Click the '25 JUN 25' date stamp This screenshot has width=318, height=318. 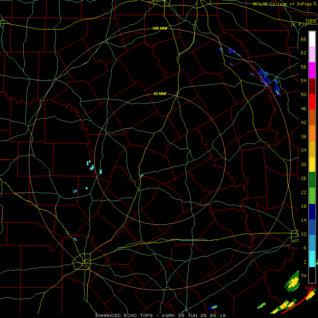click(x=193, y=316)
